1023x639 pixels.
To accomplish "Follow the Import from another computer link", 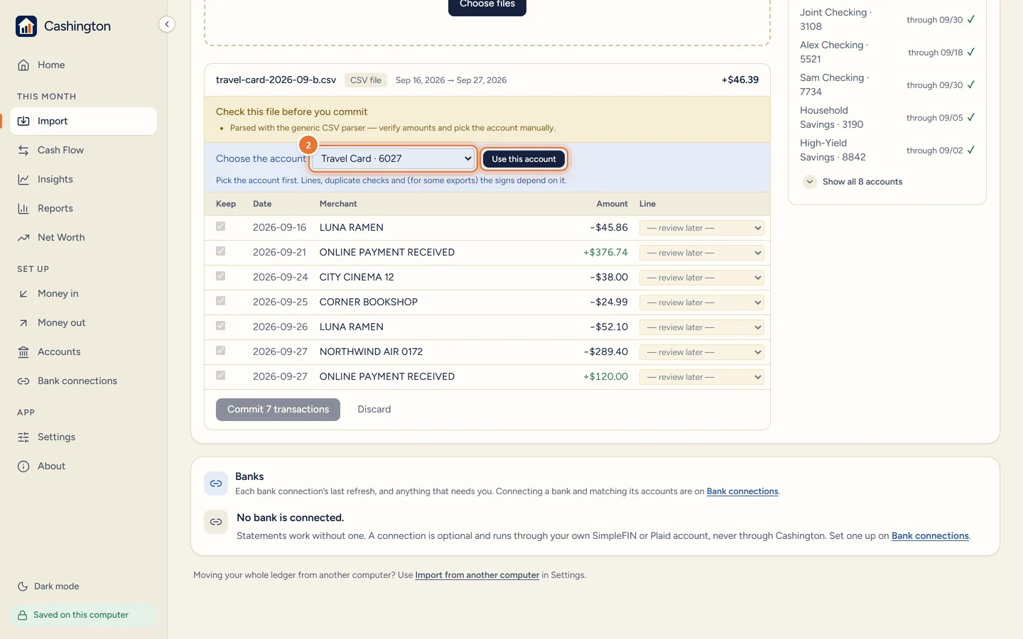I will (x=477, y=575).
